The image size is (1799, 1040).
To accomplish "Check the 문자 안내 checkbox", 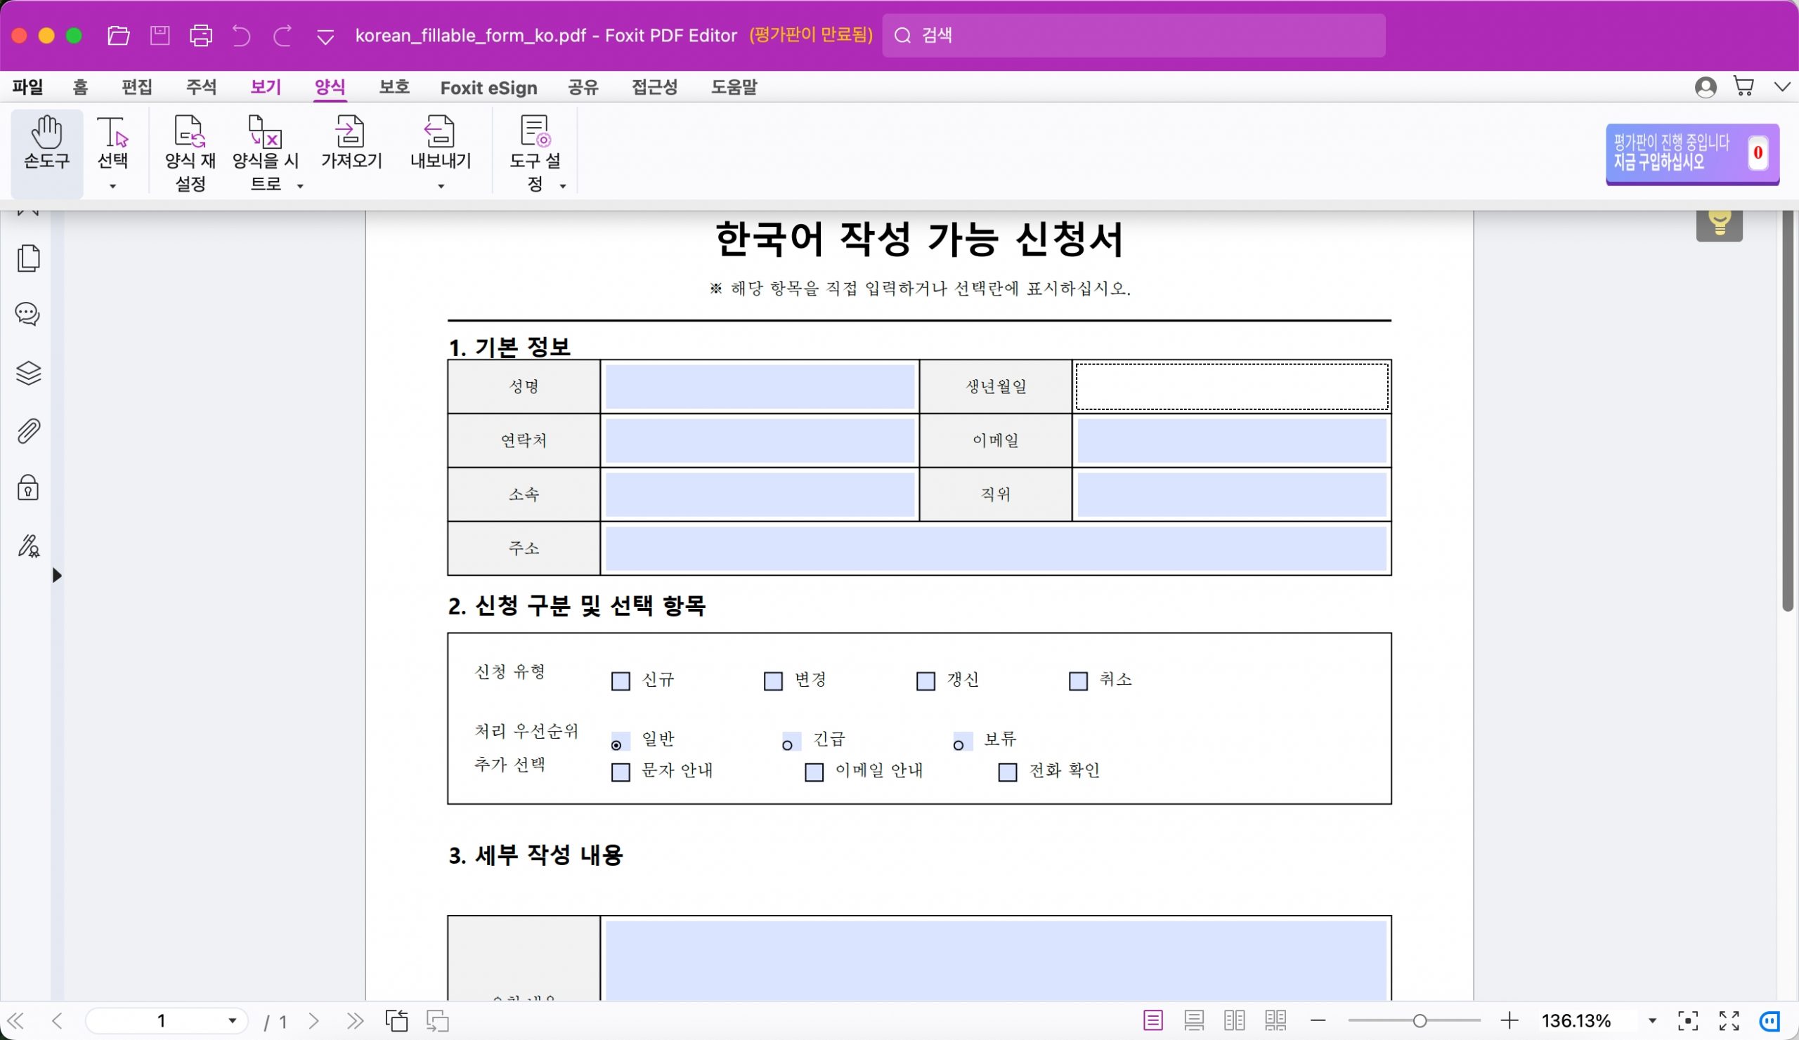I will pyautogui.click(x=621, y=772).
